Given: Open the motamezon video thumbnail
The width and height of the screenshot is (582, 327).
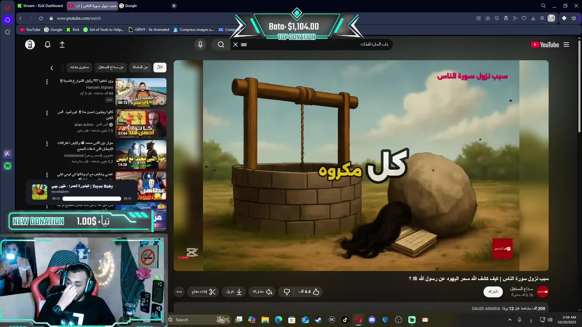Looking at the screenshot, I should 141,154.
